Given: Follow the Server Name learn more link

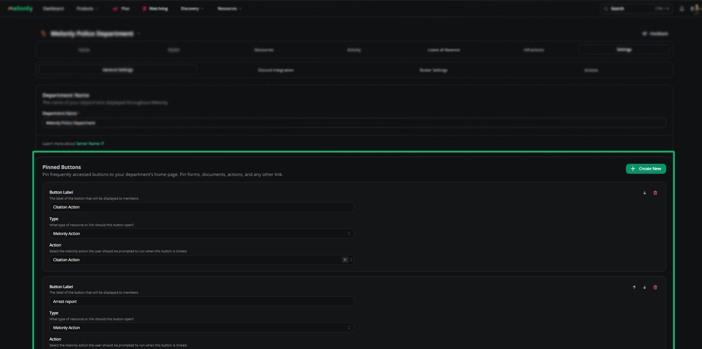Looking at the screenshot, I should point(90,144).
